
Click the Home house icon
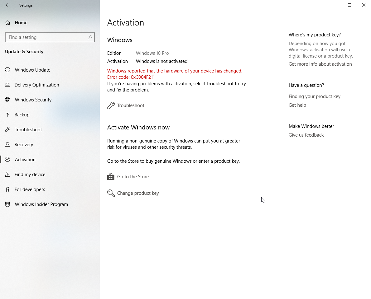point(8,23)
